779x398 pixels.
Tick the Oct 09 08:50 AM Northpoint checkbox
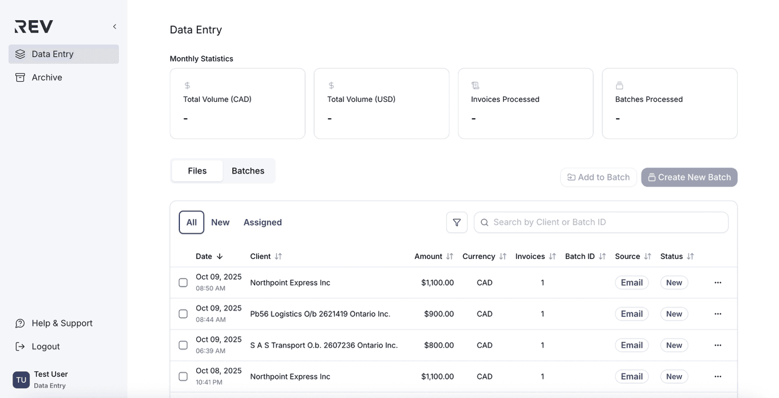tap(183, 282)
